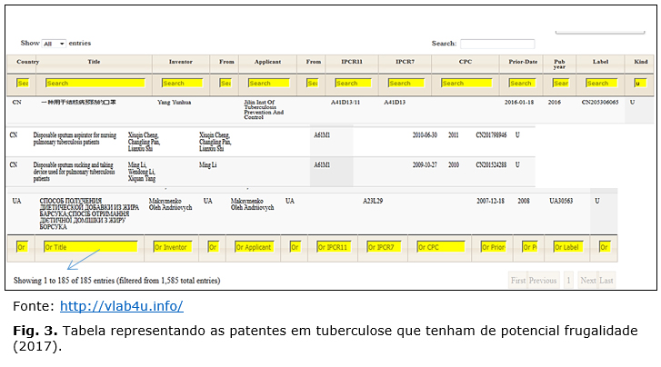Sort by the Label column header
This screenshot has width=661, height=367.
tap(599, 63)
